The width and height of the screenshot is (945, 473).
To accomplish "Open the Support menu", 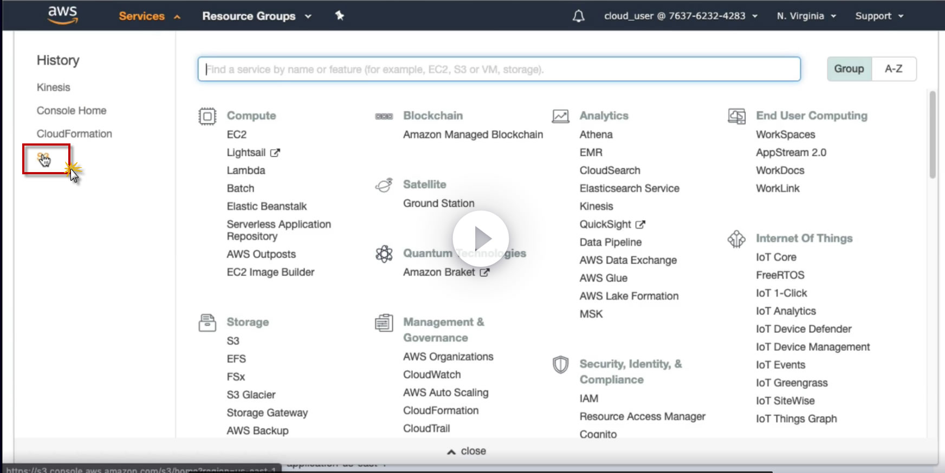I will [x=879, y=16].
